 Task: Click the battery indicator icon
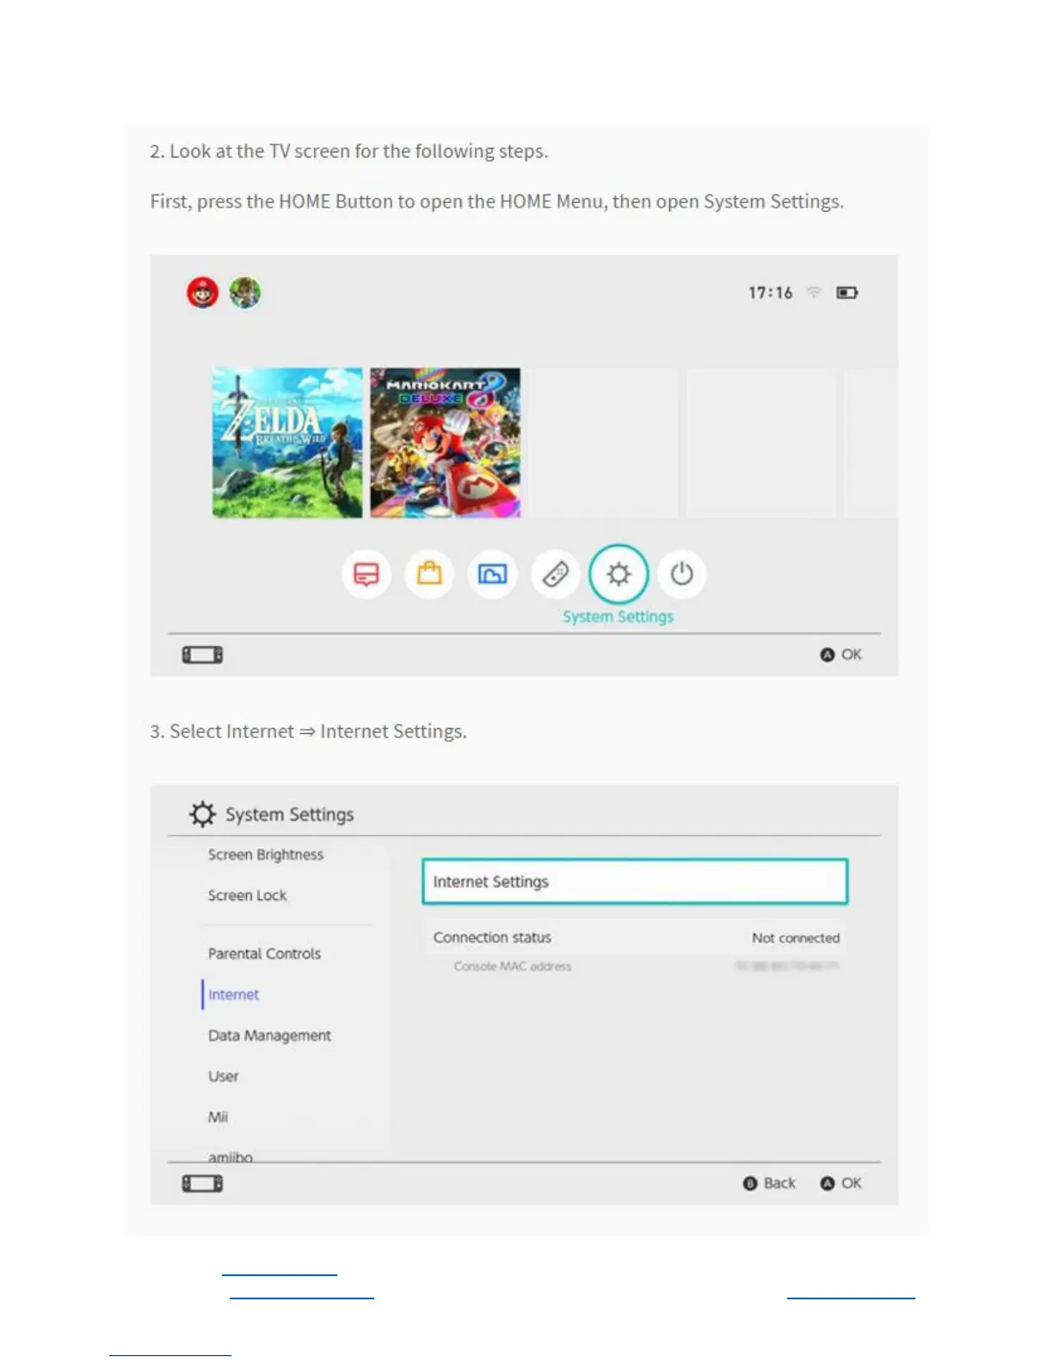point(847,293)
